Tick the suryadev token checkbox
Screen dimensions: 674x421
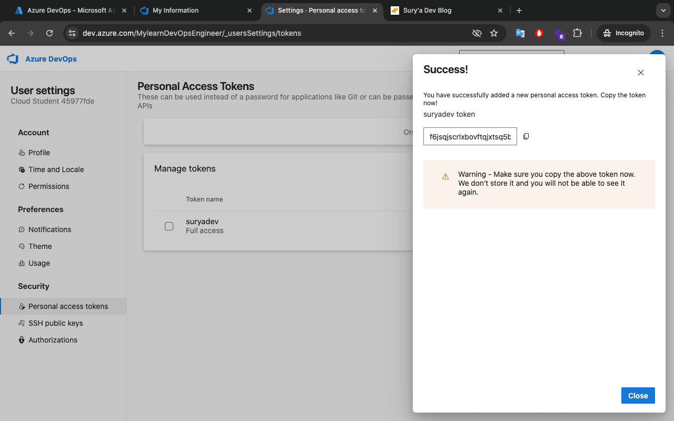169,226
